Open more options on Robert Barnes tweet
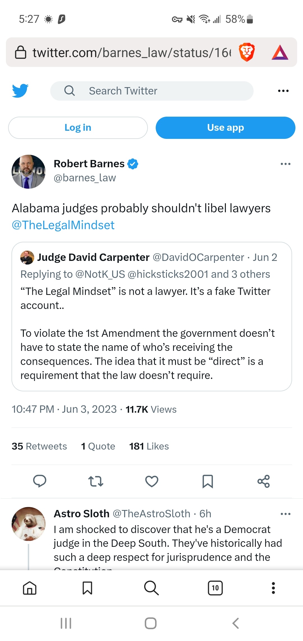This screenshot has width=303, height=641. (x=285, y=164)
